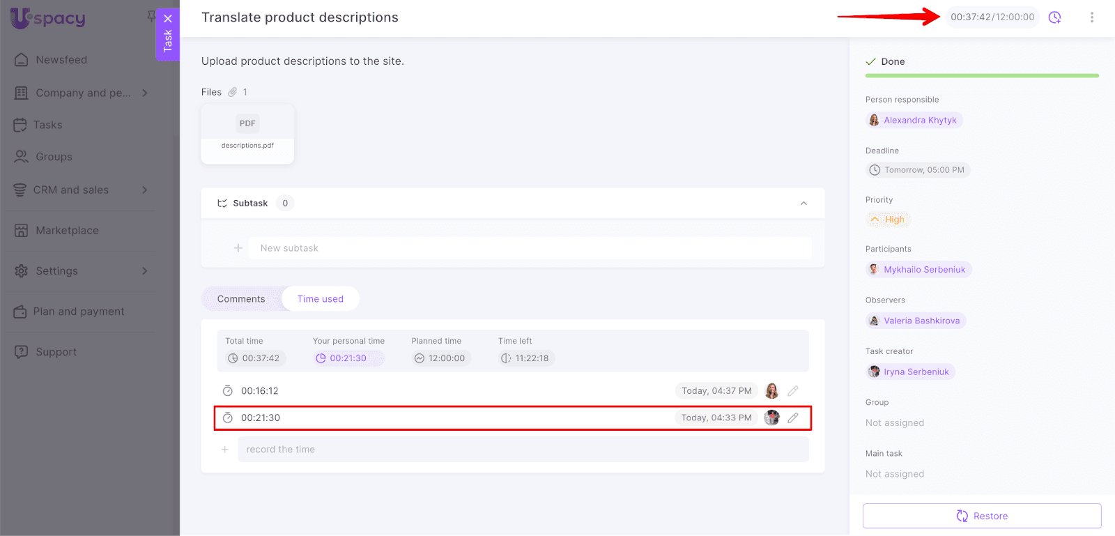
Task: Open the descriptions.pdf file attachment
Action: pyautogui.click(x=247, y=134)
